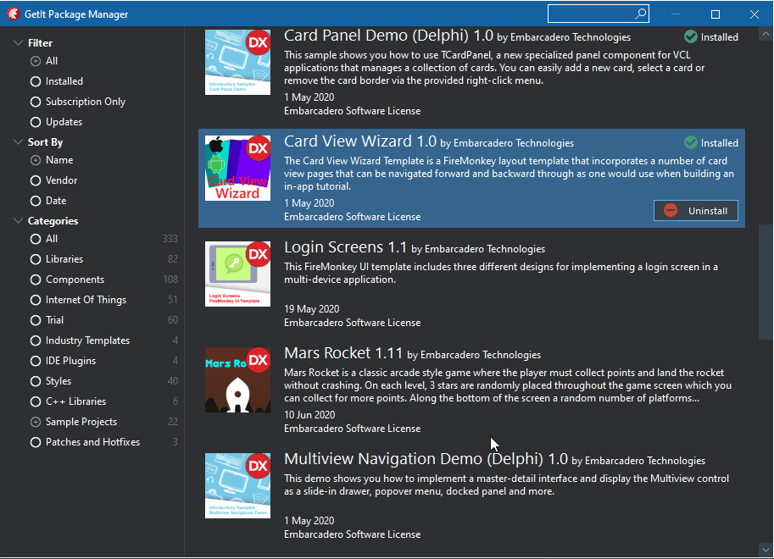Click the green Installed checkmark on Card View Wizard
This screenshot has width=774, height=559.
[x=691, y=142]
